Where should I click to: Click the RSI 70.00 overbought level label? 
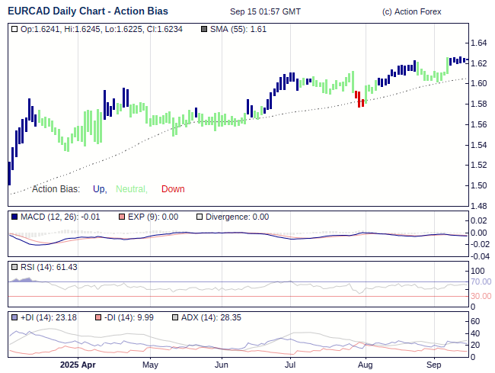pos(480,282)
